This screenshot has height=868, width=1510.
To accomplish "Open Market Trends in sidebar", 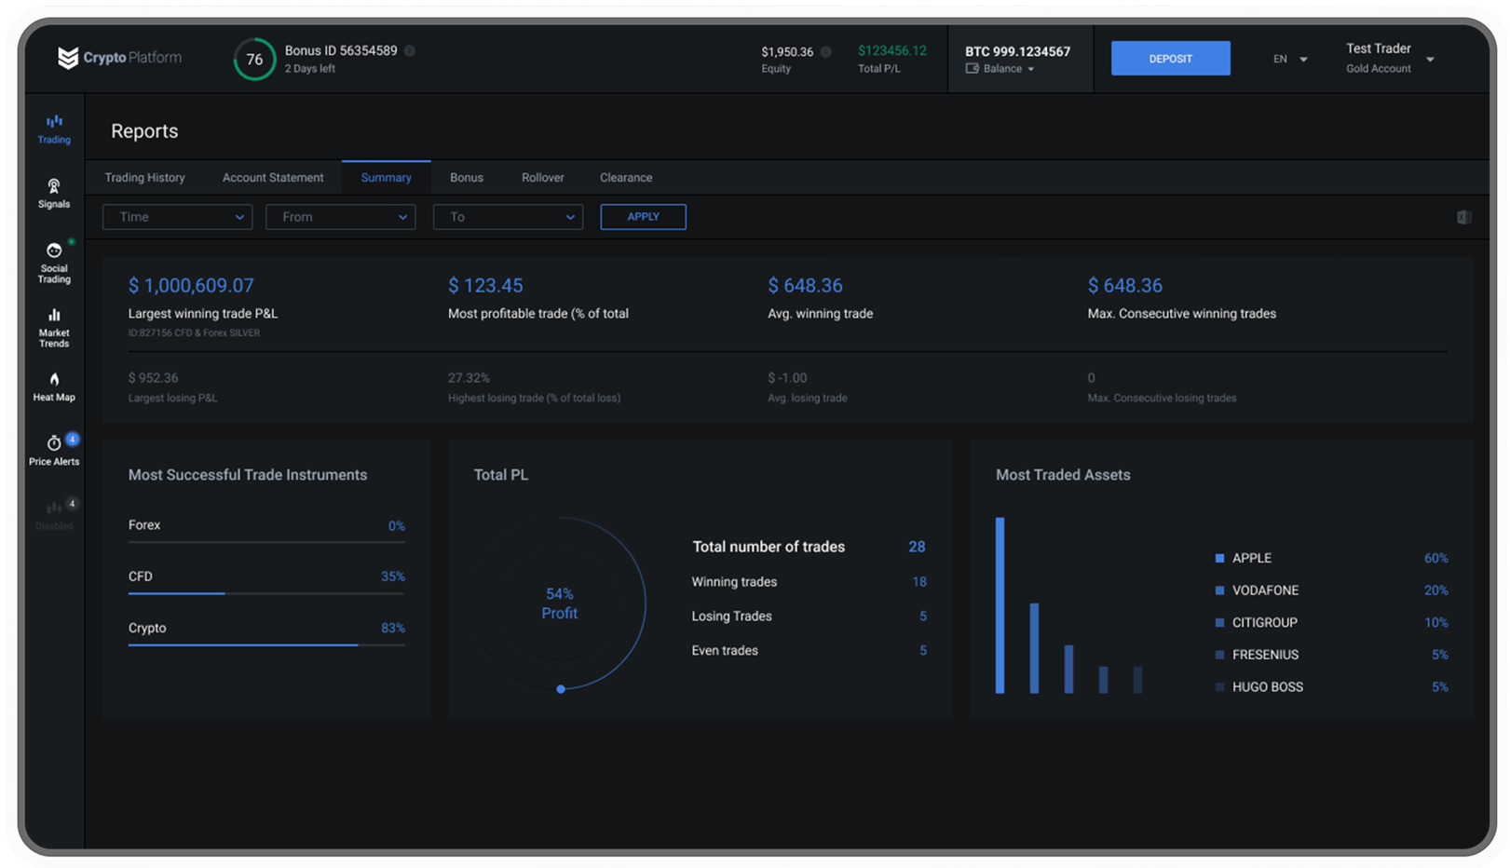I will pos(54,328).
